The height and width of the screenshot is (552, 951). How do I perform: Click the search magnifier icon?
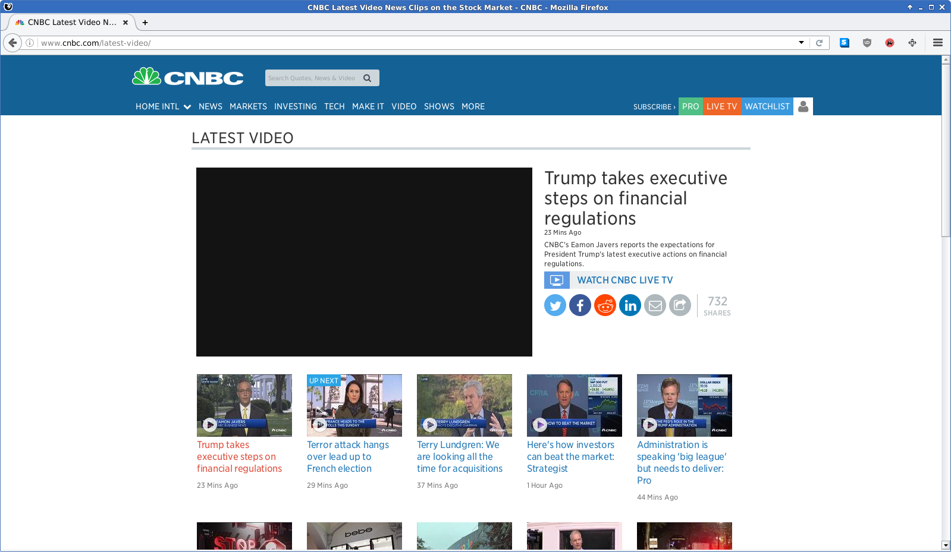[x=367, y=78]
